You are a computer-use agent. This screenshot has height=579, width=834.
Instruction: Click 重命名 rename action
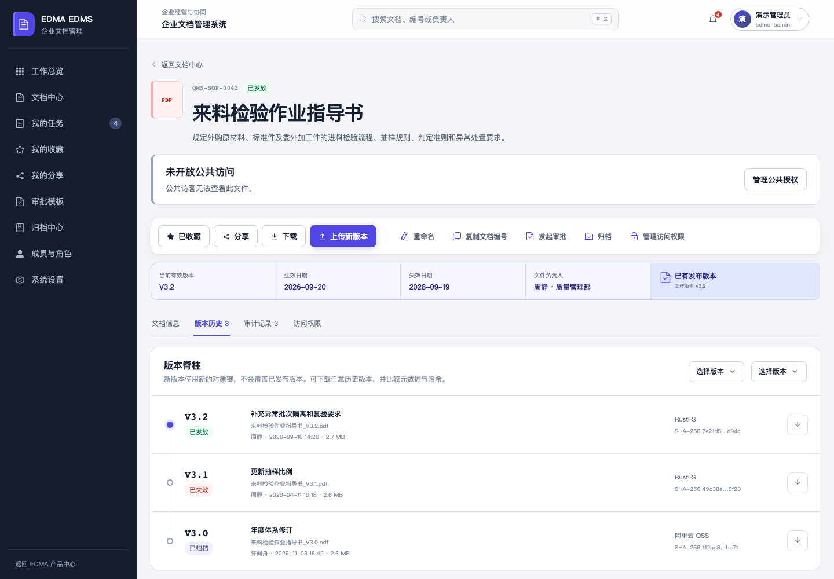click(x=418, y=236)
